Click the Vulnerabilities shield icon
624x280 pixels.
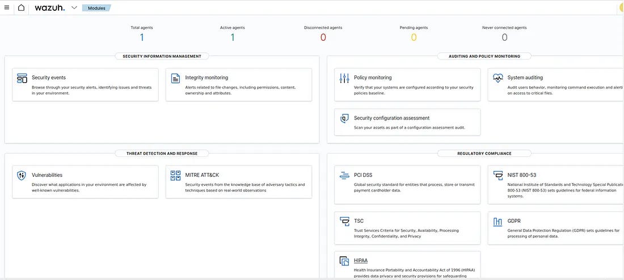(22, 175)
